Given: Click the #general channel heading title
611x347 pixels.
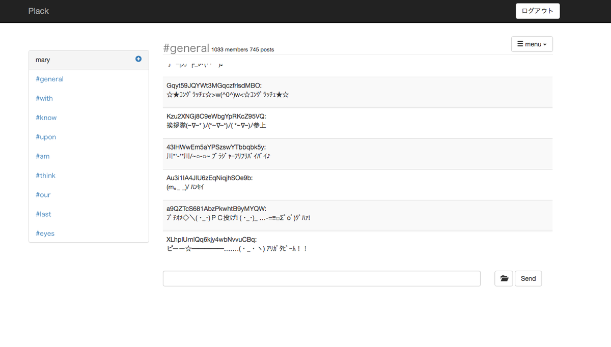Looking at the screenshot, I should pyautogui.click(x=186, y=48).
